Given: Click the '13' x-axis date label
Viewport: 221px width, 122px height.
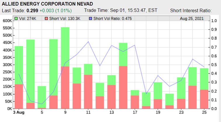Looking at the screenshot, I should click(112, 112).
